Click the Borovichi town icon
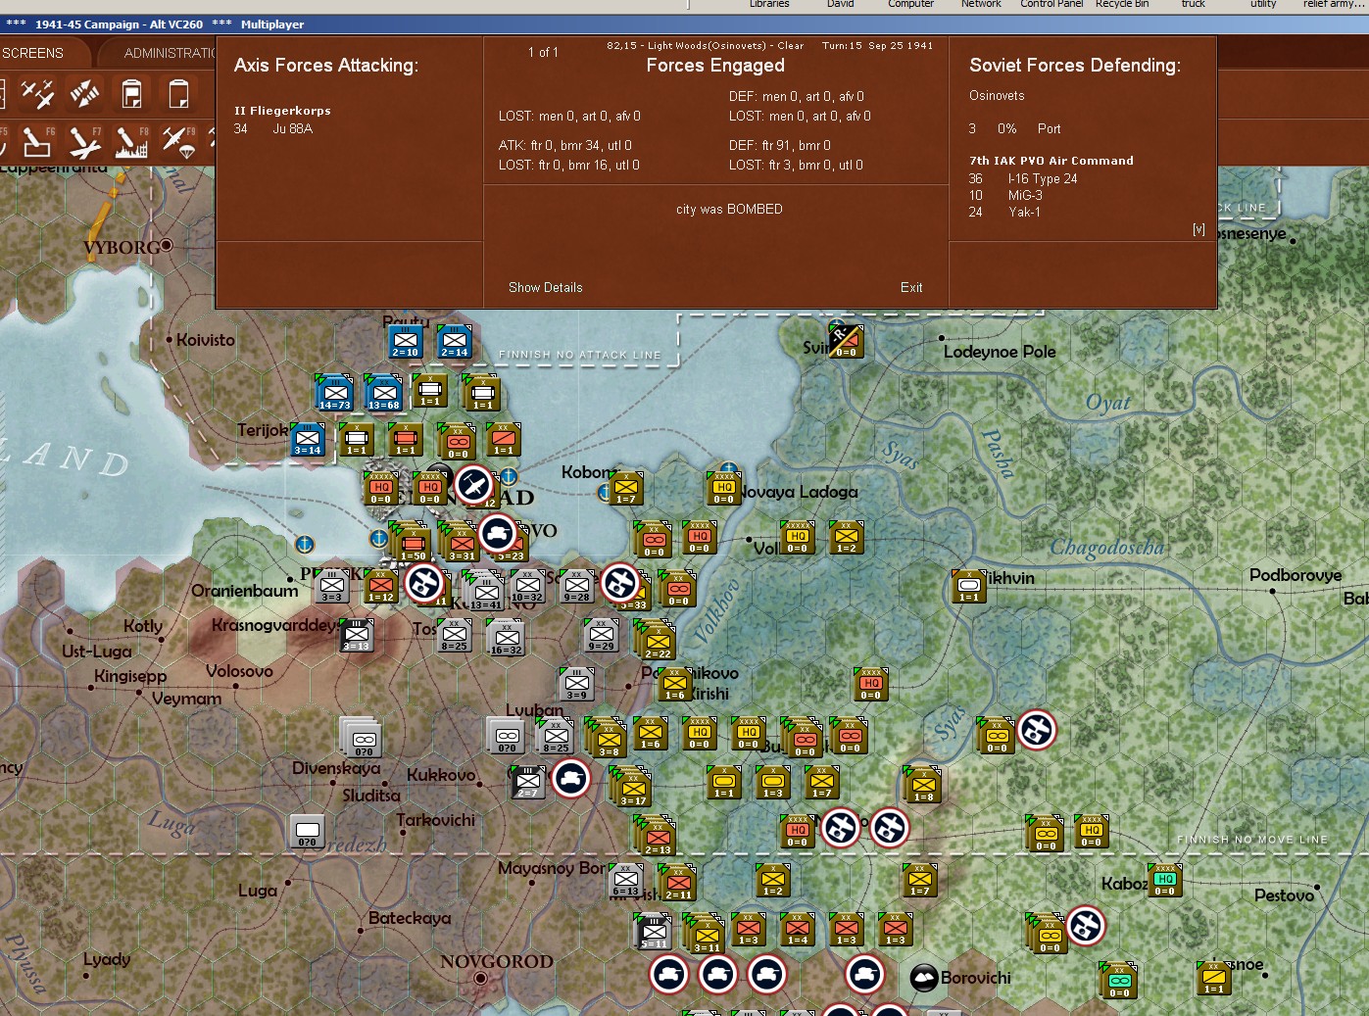 [924, 978]
